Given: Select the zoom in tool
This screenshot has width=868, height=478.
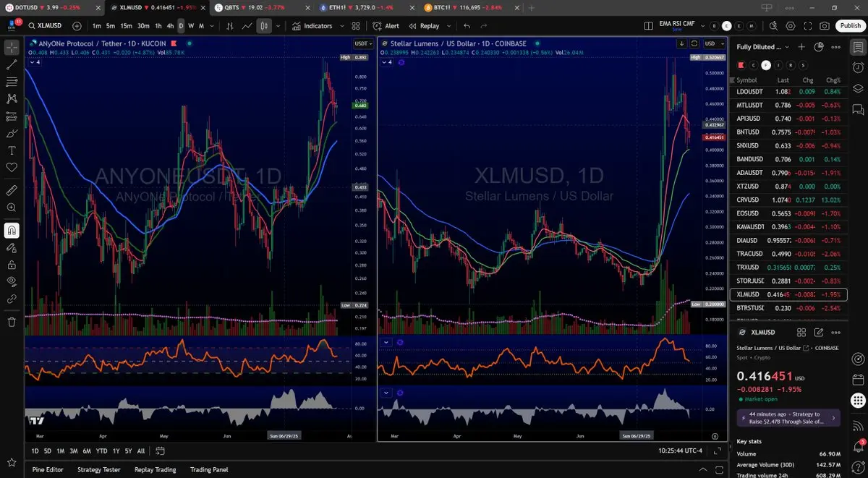Looking at the screenshot, I should click(12, 208).
